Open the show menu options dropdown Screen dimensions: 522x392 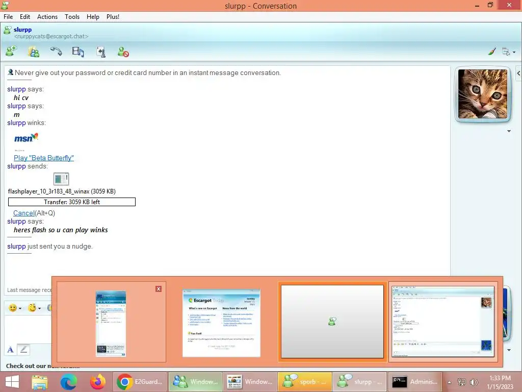pyautogui.click(x=509, y=52)
